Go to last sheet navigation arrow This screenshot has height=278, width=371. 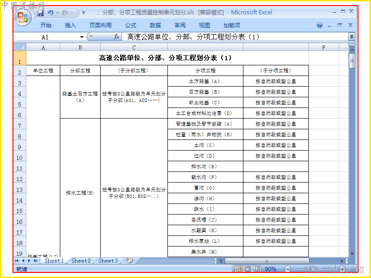click(36, 260)
